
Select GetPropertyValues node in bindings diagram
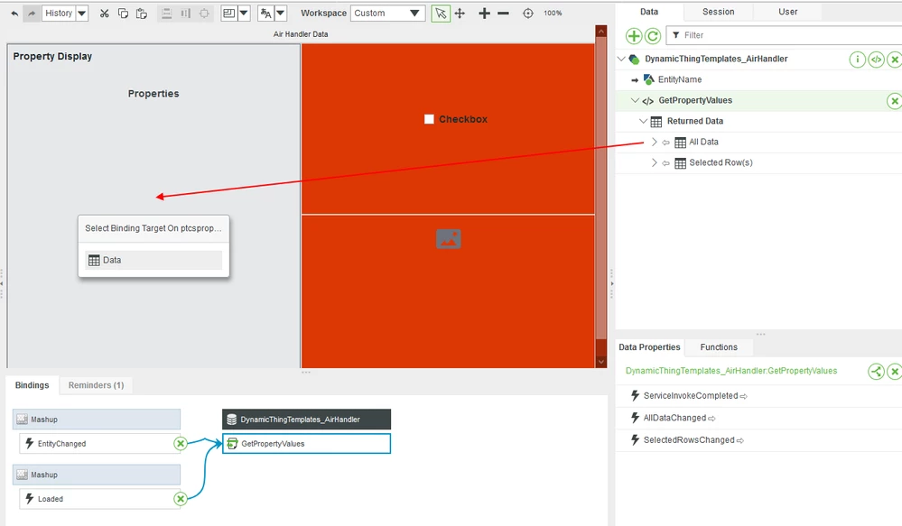pos(307,443)
